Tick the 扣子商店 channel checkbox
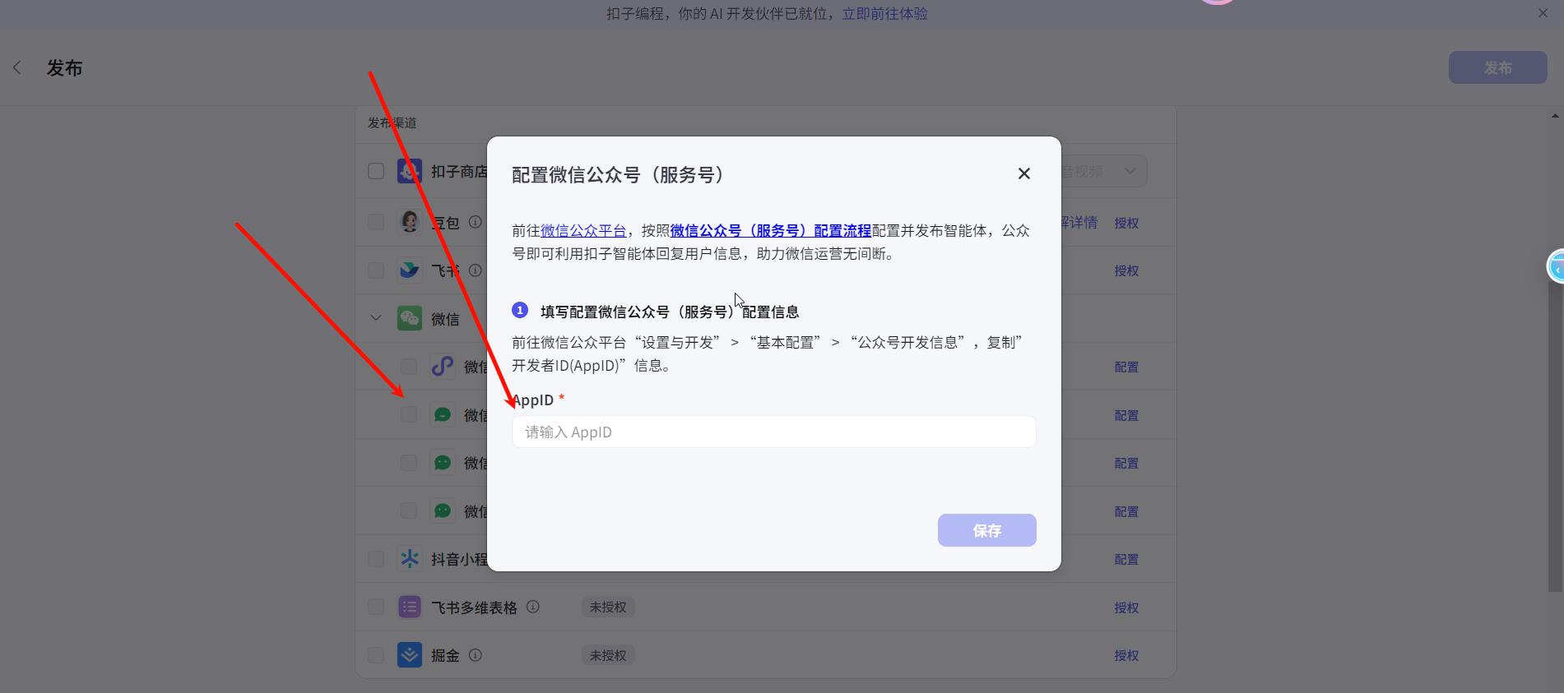Screen dimensions: 1564x693 pyautogui.click(x=376, y=171)
